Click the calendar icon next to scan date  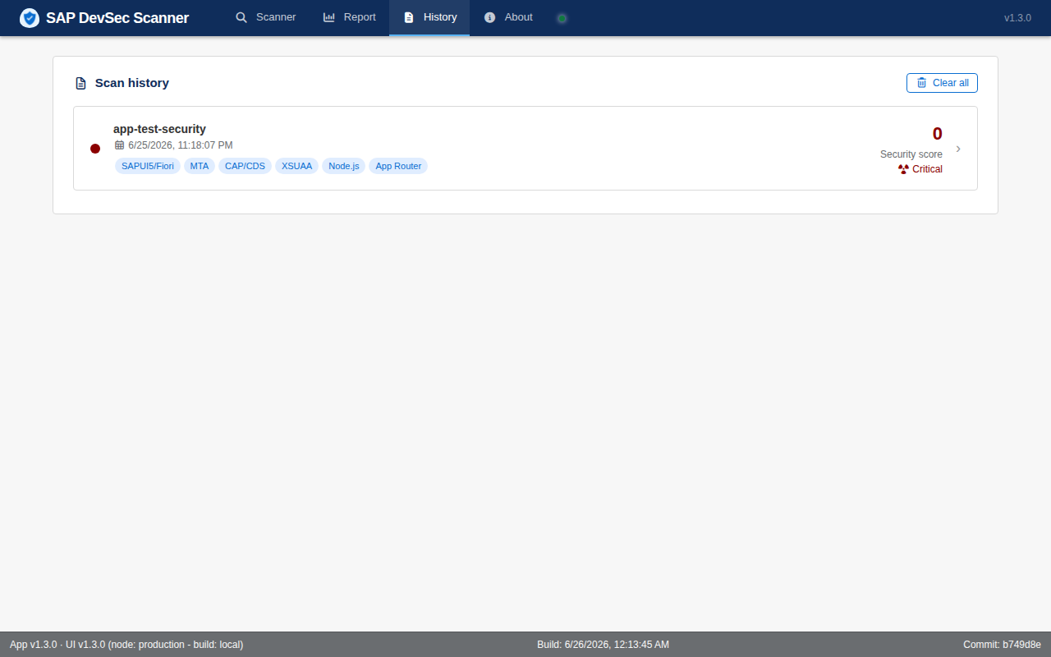[119, 145]
